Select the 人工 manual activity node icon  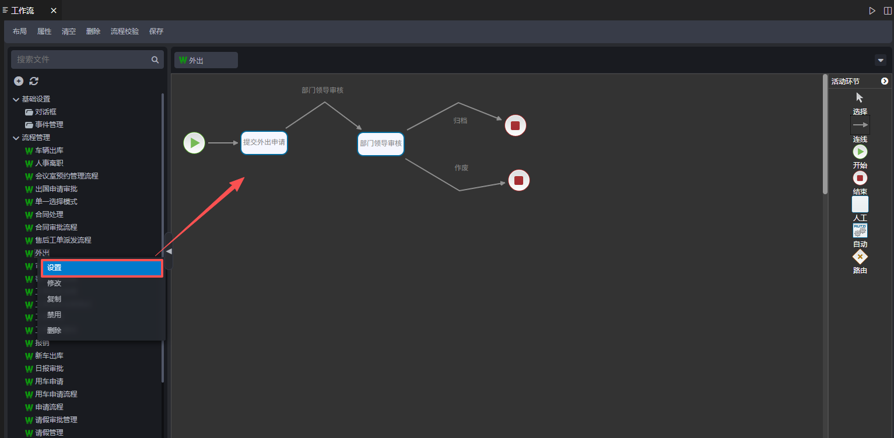(860, 204)
